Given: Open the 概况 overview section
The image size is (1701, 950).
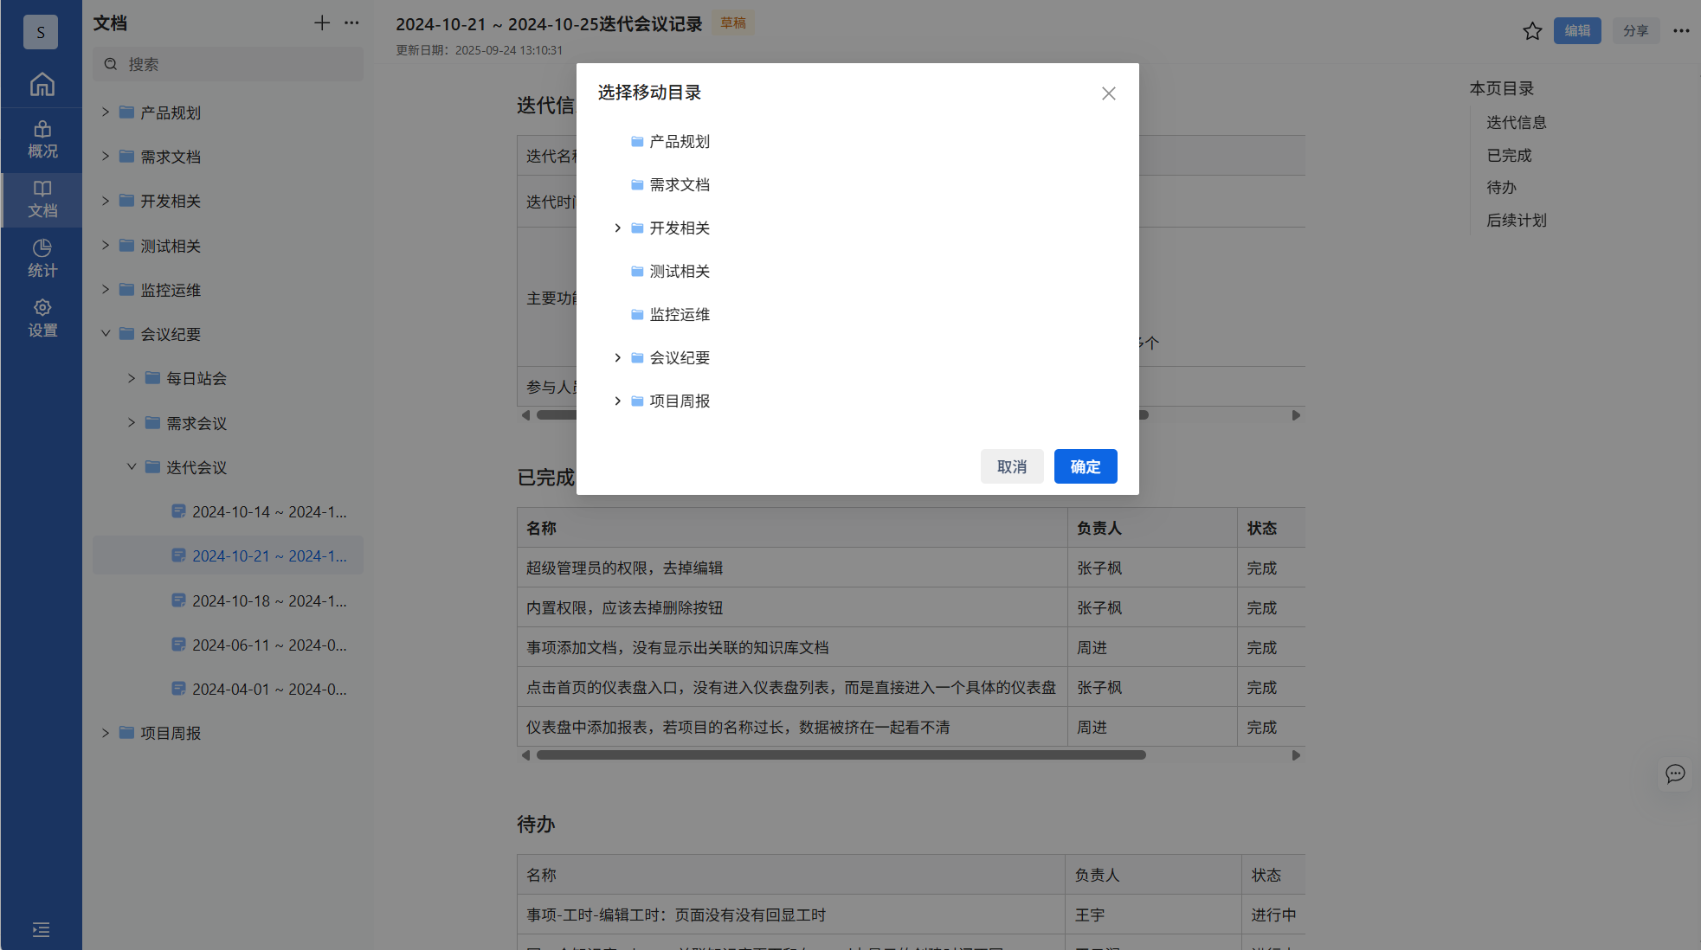Looking at the screenshot, I should (42, 139).
